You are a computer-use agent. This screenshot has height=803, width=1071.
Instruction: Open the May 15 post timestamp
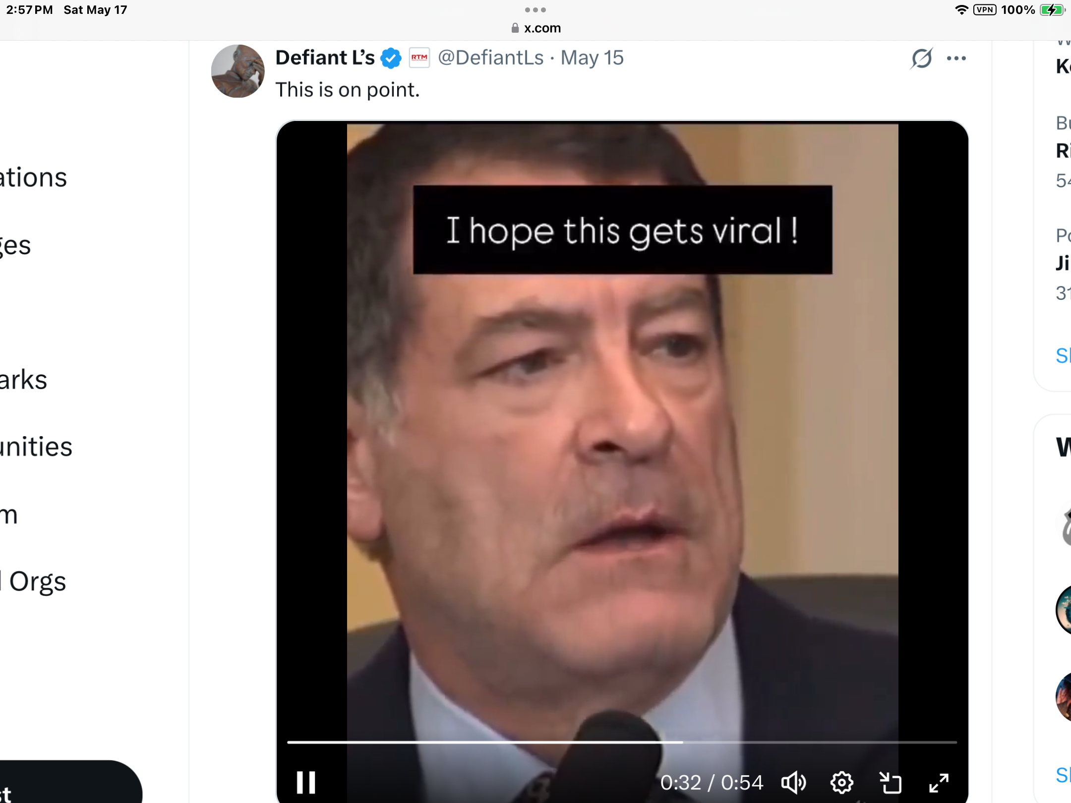592,58
